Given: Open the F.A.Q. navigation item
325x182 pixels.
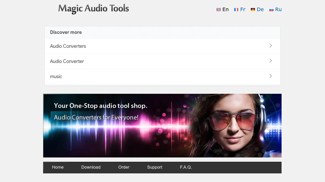Looking at the screenshot, I should coord(186,167).
